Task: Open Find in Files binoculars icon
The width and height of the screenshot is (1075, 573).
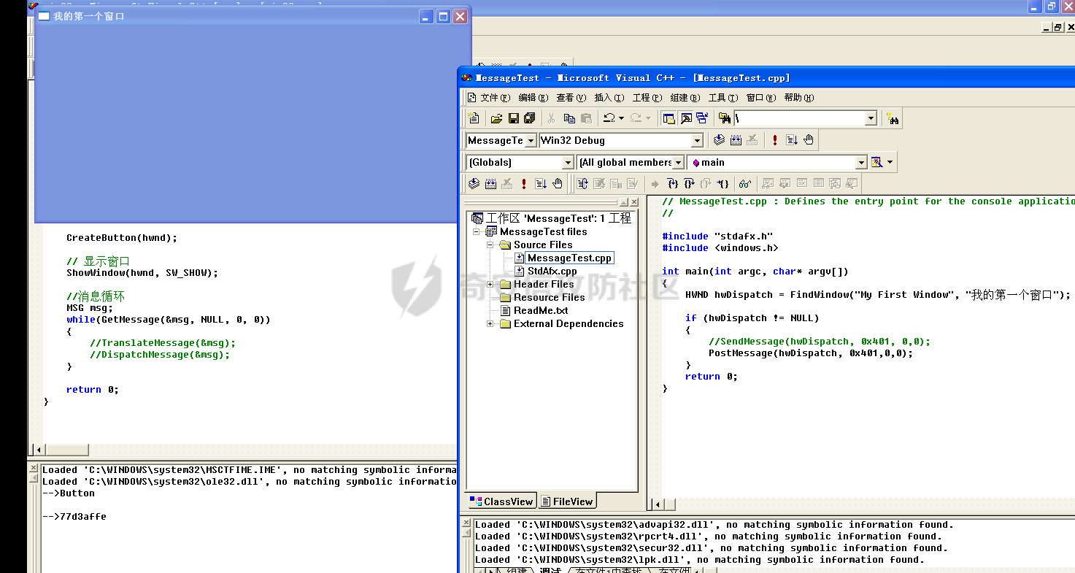Action: point(725,118)
